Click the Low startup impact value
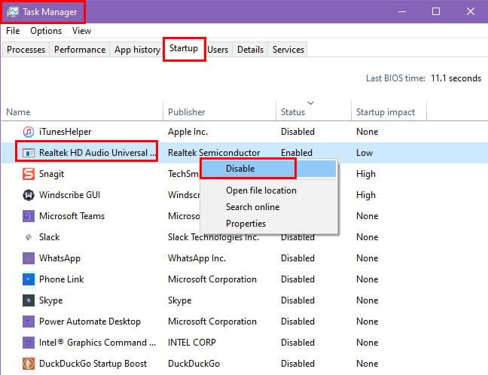 (x=364, y=153)
